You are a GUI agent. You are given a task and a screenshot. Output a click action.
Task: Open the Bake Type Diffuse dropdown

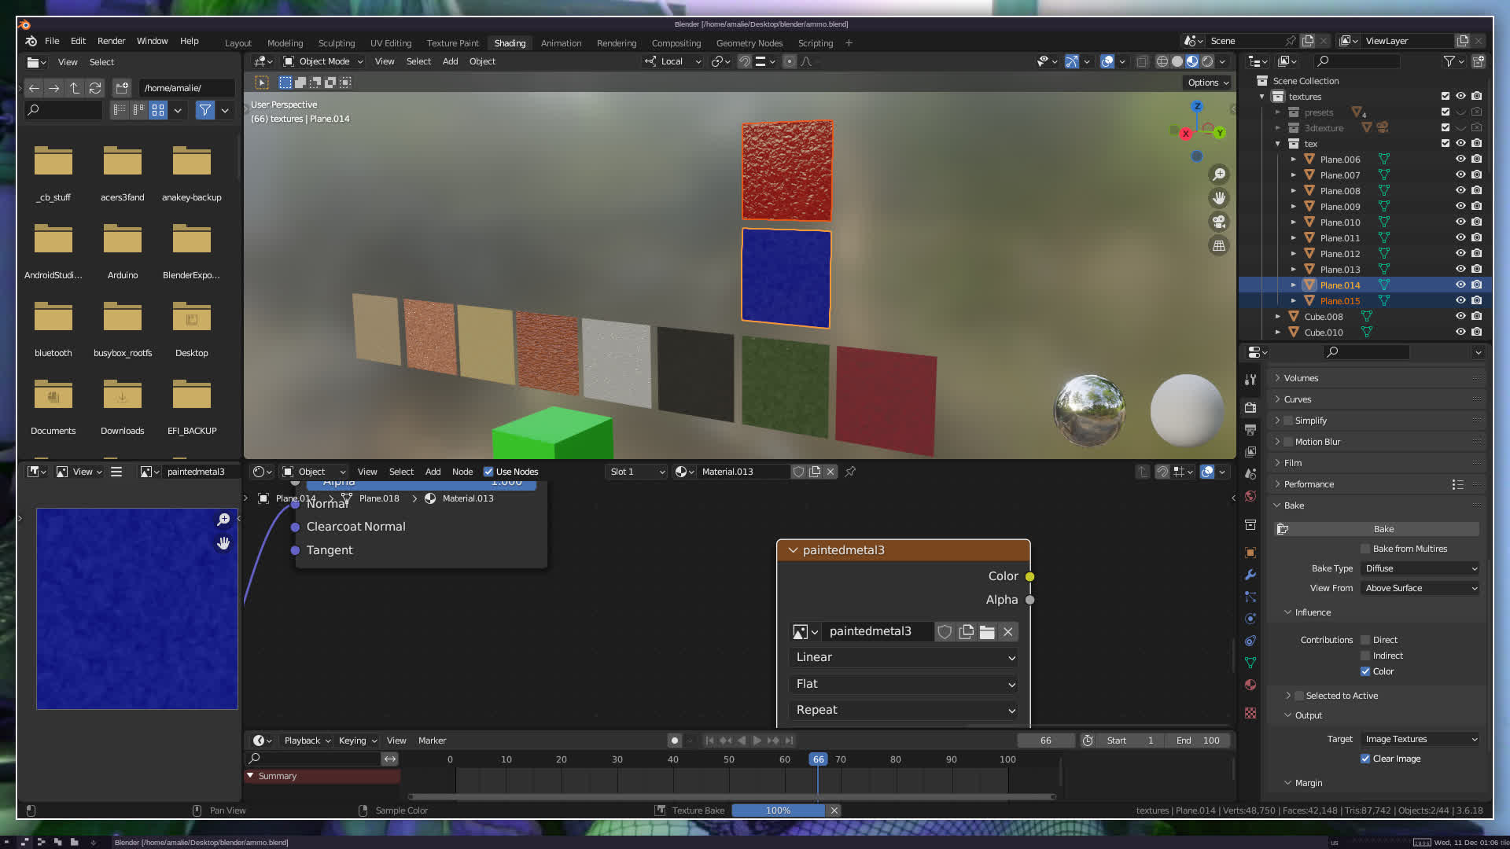(1420, 568)
